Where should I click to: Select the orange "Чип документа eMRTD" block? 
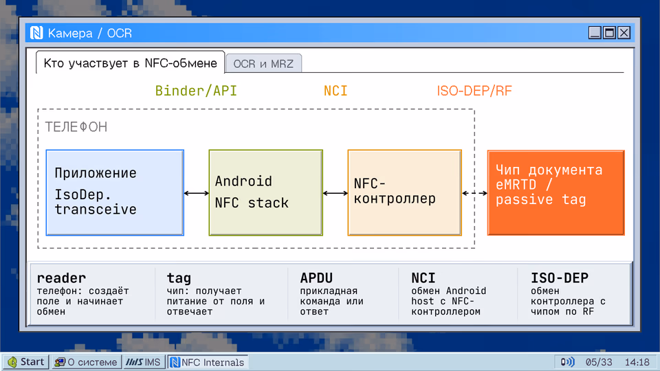[555, 192]
